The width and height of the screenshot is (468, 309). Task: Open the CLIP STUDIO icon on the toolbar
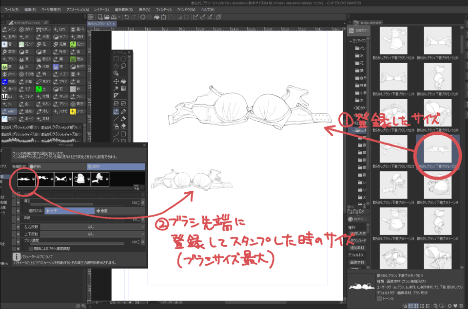coord(91,17)
